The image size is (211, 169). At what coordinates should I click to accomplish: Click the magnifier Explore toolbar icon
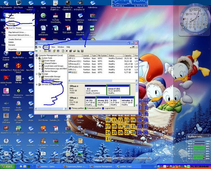(78, 51)
